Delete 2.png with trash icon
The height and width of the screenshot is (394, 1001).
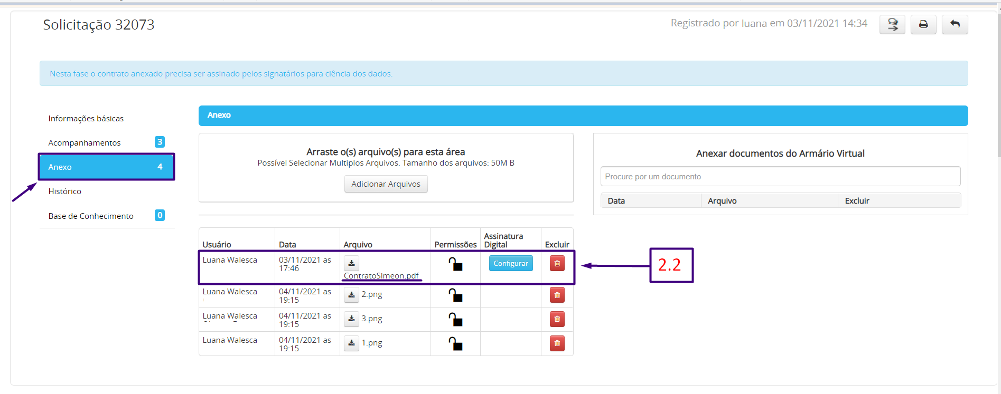coord(557,295)
